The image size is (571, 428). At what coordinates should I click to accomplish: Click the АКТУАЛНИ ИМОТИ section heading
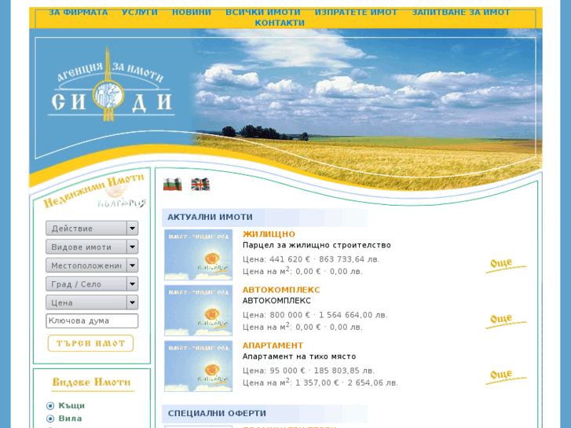pos(210,217)
